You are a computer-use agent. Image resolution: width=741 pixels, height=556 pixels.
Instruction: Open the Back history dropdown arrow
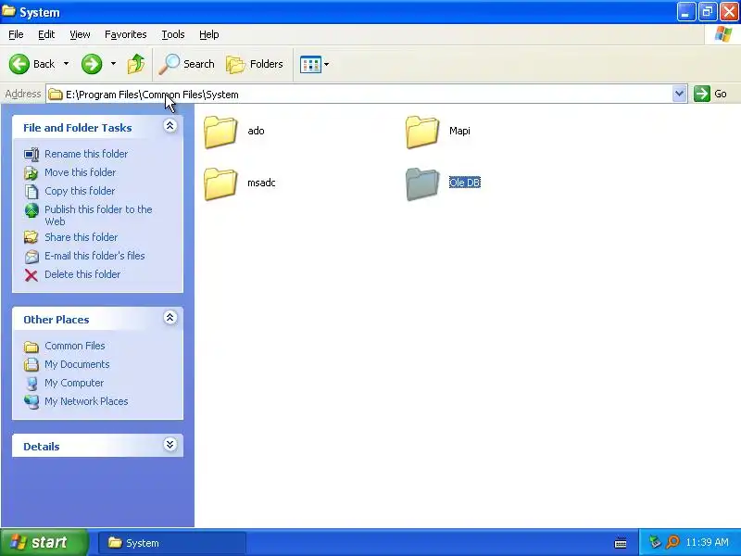[x=66, y=64]
